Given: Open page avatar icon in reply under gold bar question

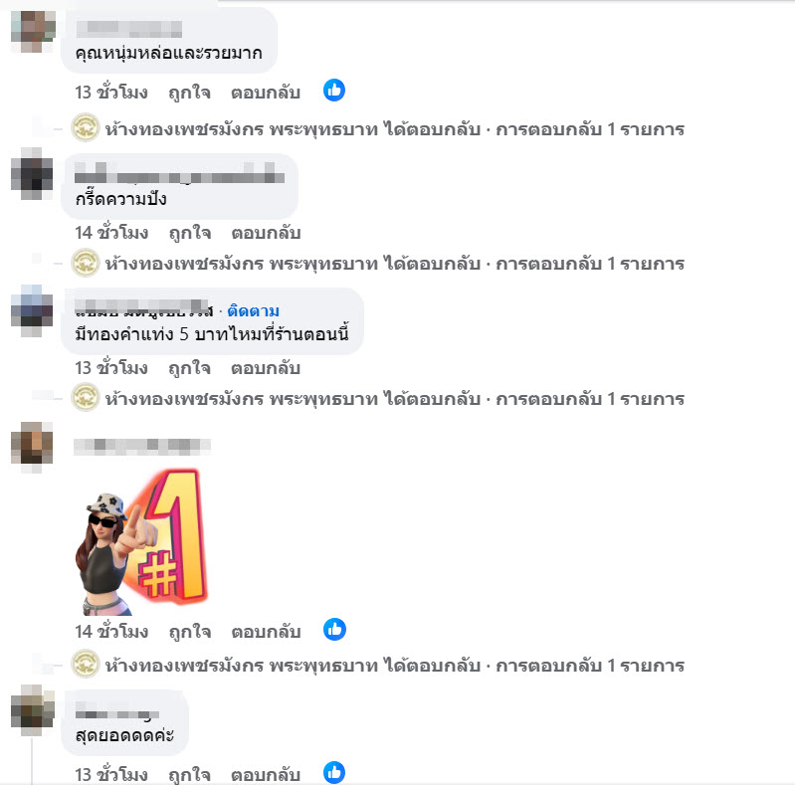Looking at the screenshot, I should pos(86,397).
